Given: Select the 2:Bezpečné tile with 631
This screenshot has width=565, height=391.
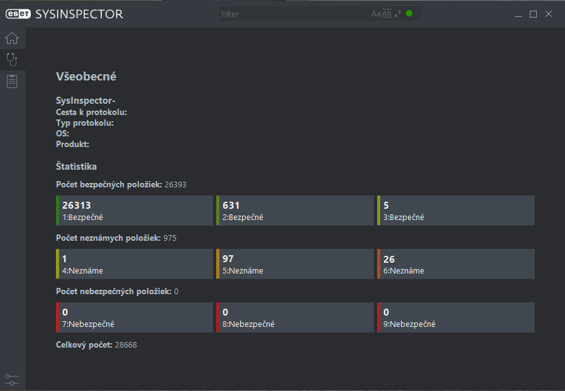Looking at the screenshot, I should click(295, 211).
